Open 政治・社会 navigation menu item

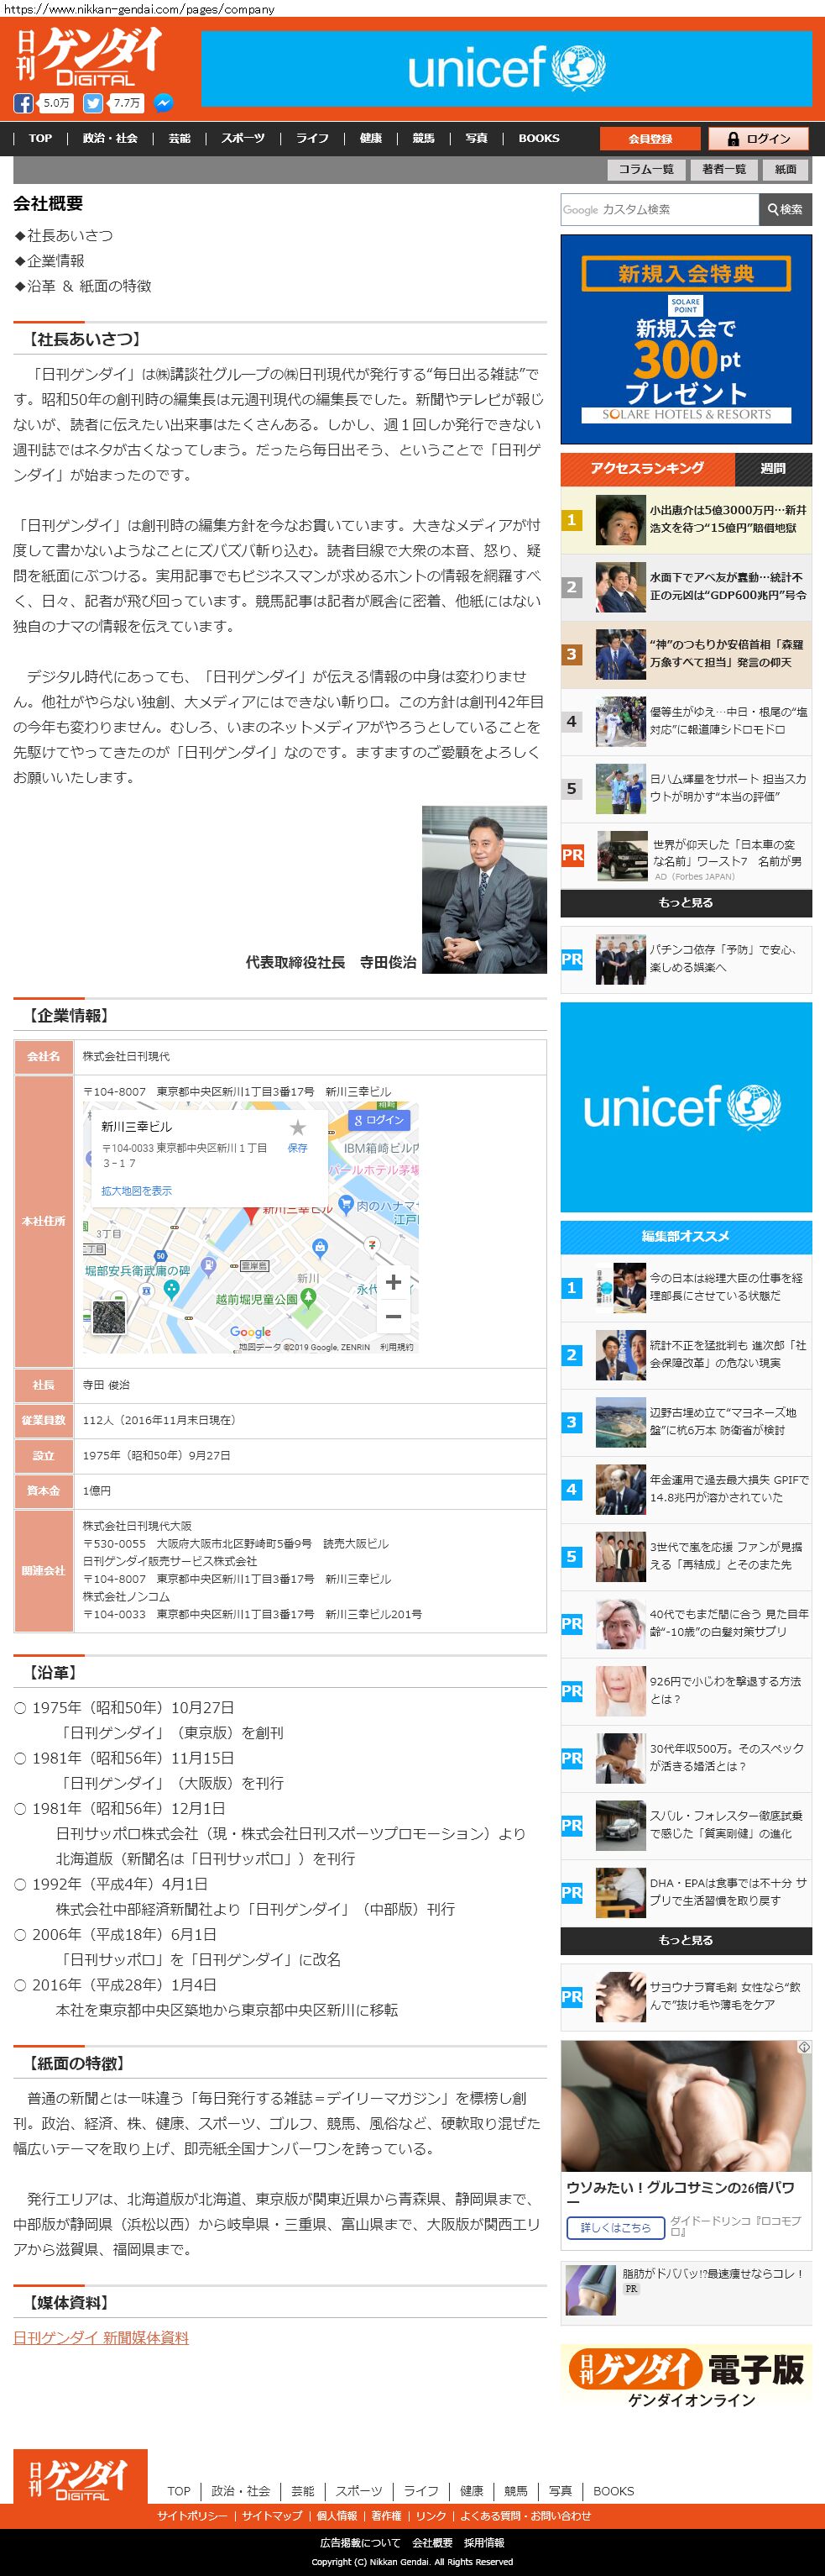pos(110,138)
